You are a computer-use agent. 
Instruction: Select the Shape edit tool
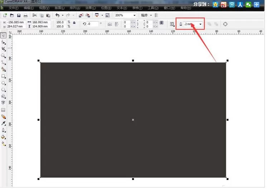click(x=3, y=42)
